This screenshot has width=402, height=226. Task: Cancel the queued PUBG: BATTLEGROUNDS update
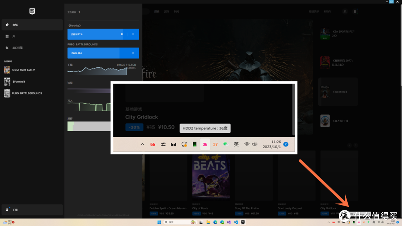pos(133,53)
